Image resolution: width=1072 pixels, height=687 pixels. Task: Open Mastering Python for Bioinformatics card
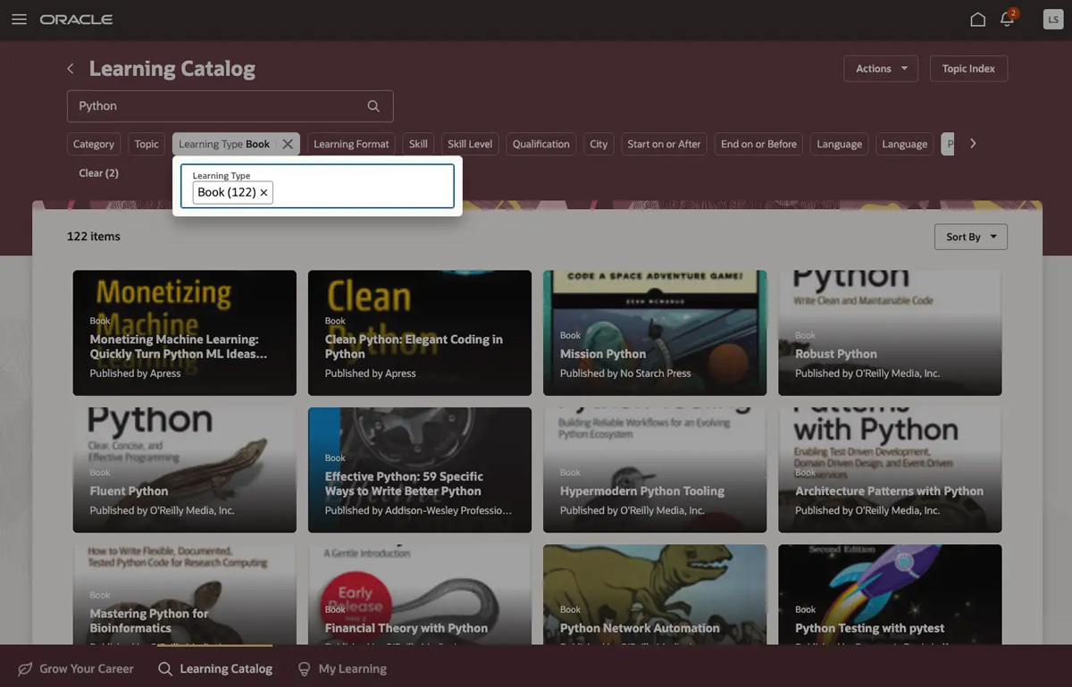(x=184, y=595)
